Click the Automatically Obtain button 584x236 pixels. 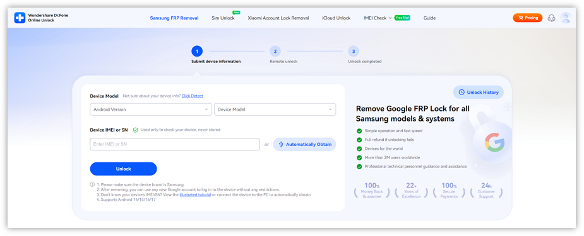tap(305, 144)
